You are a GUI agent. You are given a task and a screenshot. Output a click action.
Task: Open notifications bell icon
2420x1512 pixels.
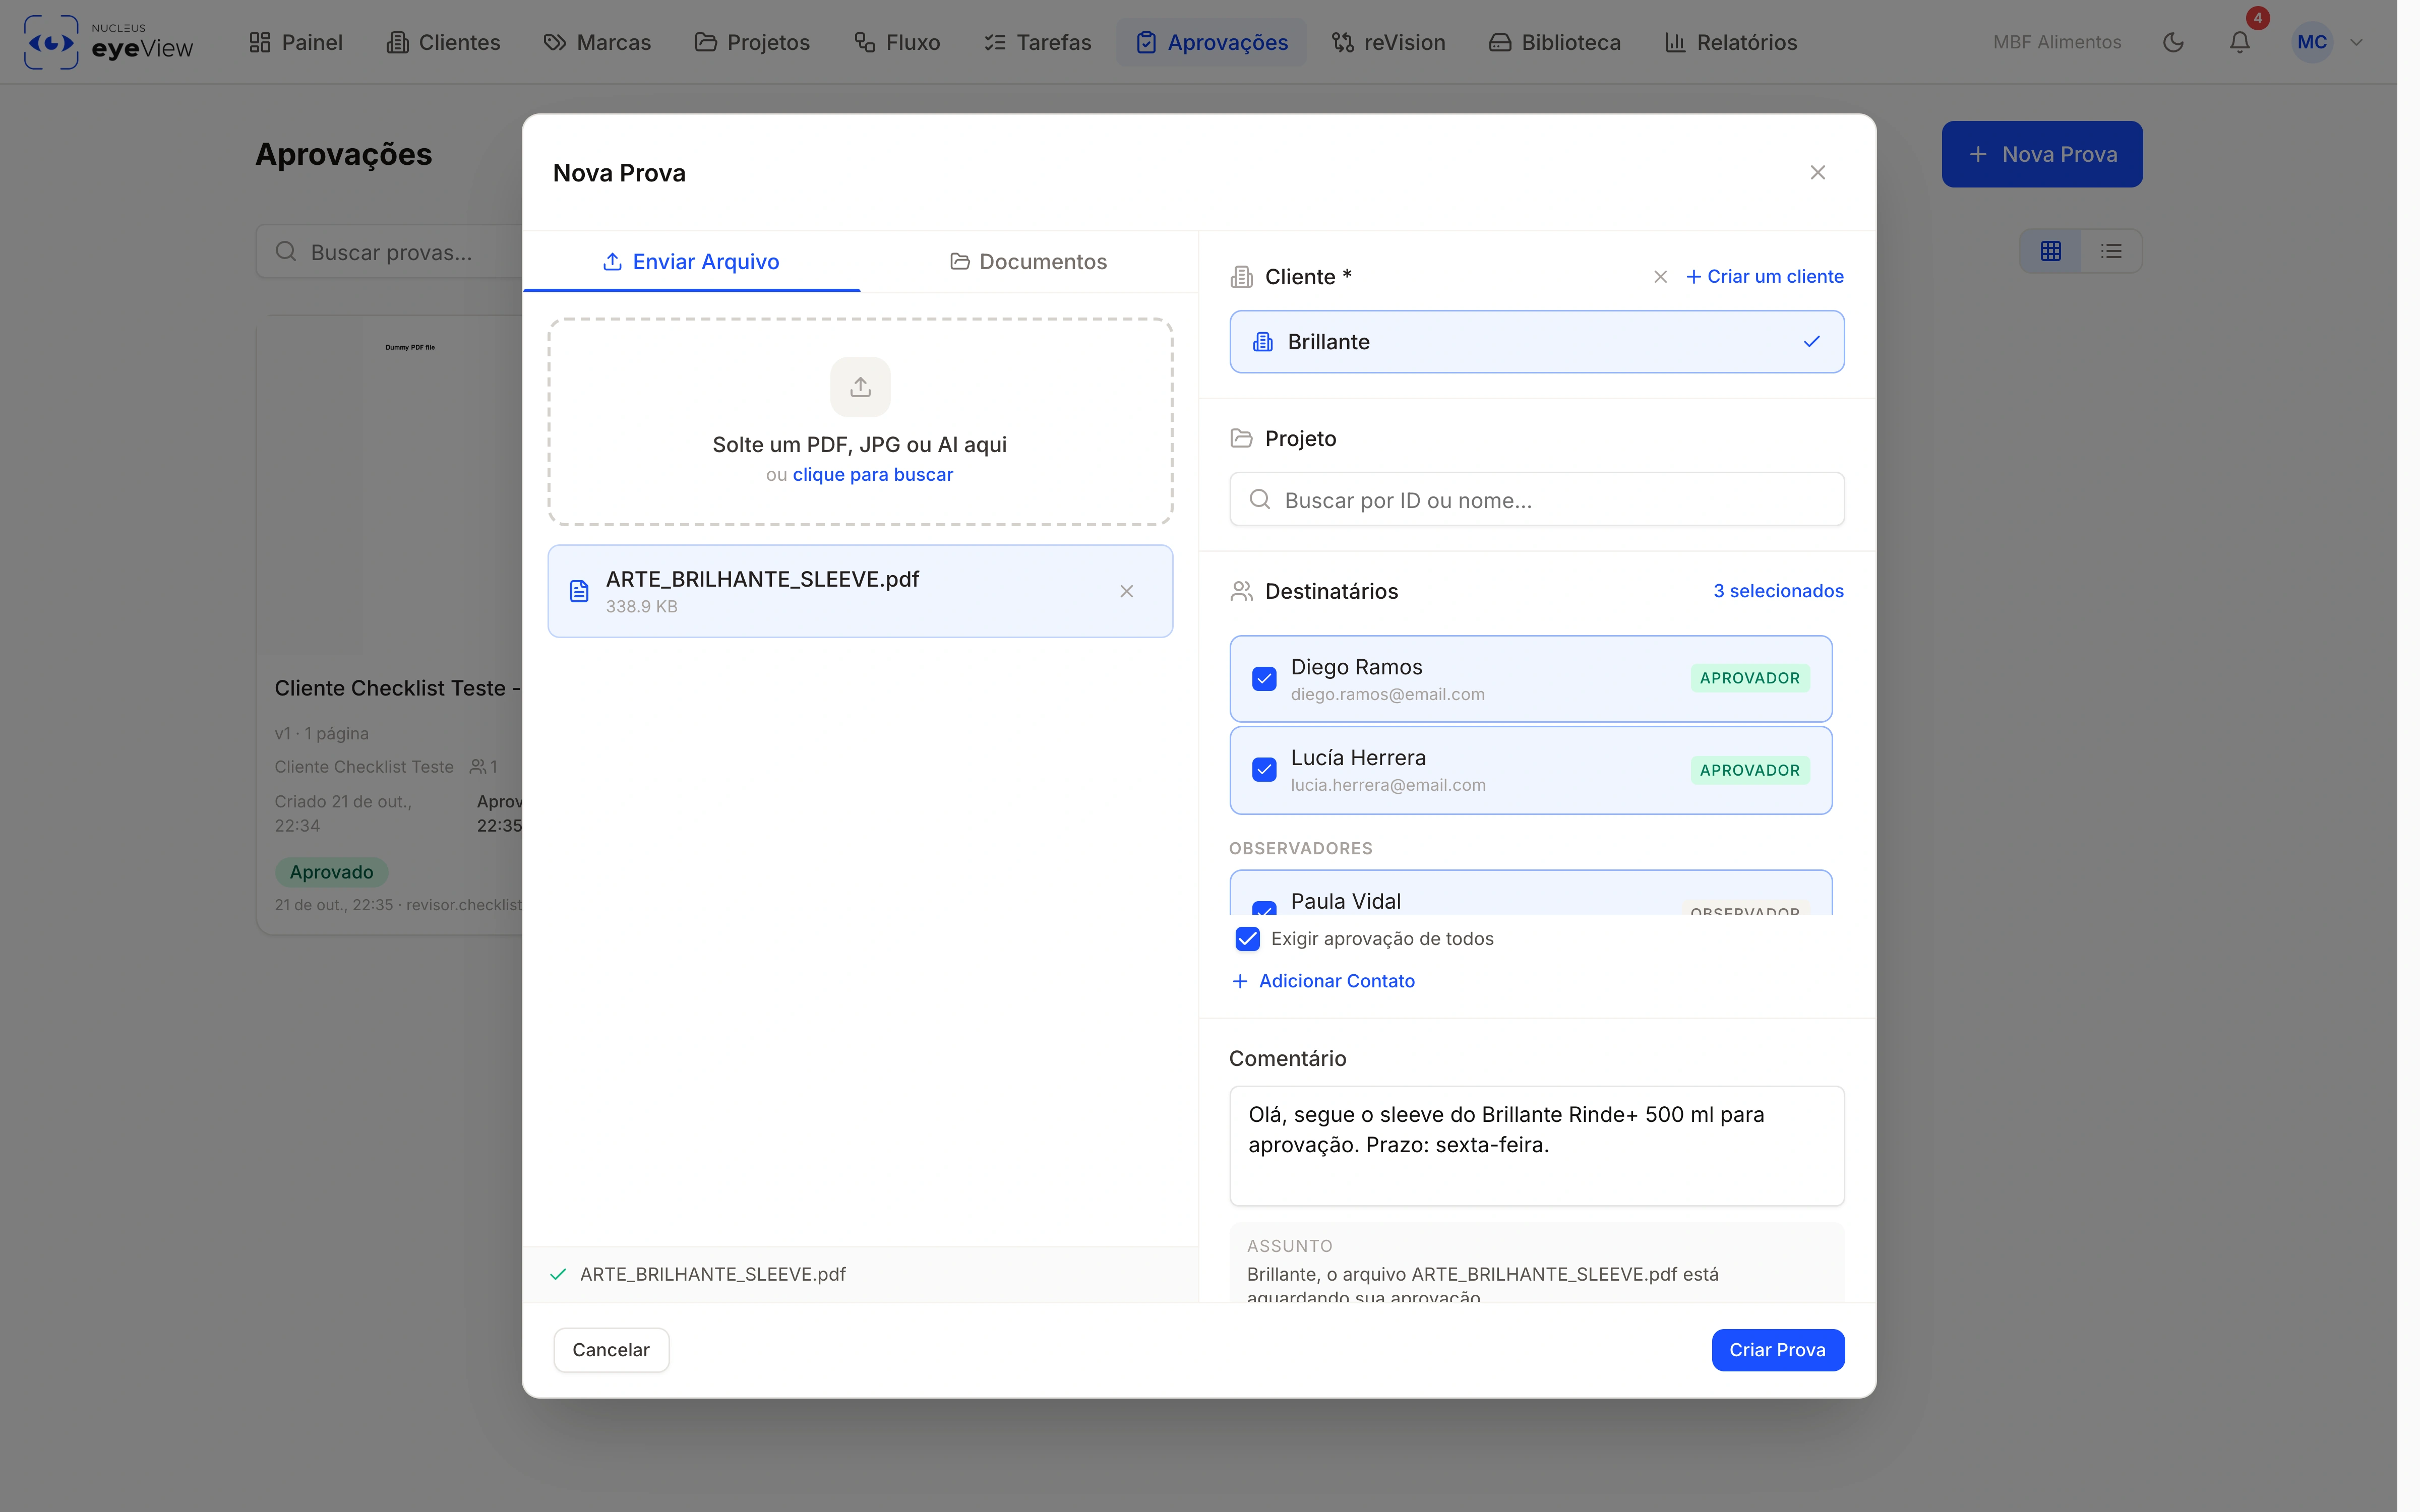[2239, 42]
